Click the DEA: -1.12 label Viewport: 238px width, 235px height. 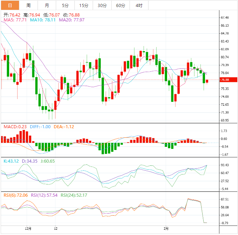tap(64, 127)
